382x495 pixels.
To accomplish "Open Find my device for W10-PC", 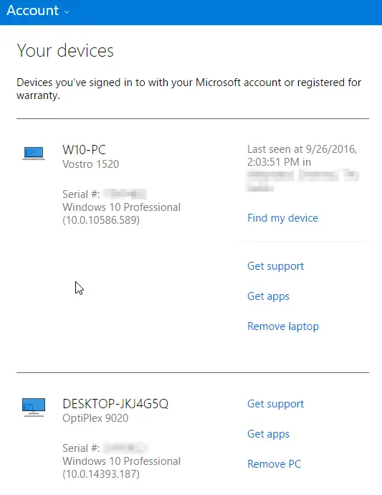I will [282, 218].
